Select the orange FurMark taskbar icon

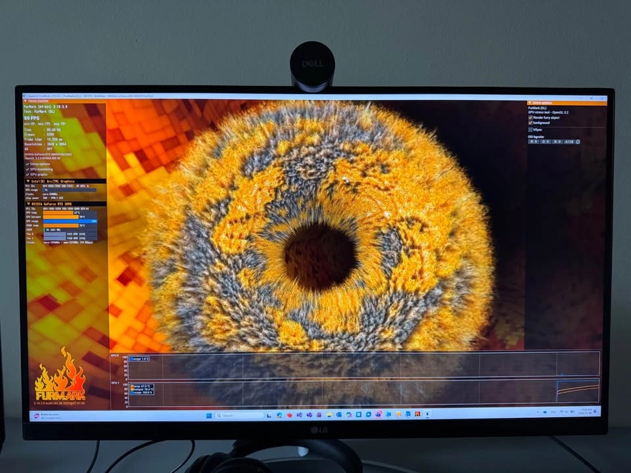point(418,415)
